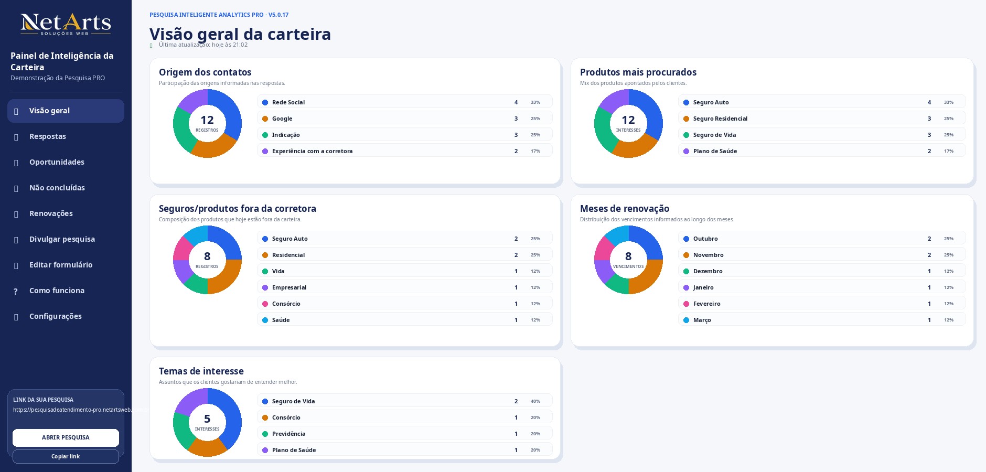Select the Saúde legend row

point(404,320)
